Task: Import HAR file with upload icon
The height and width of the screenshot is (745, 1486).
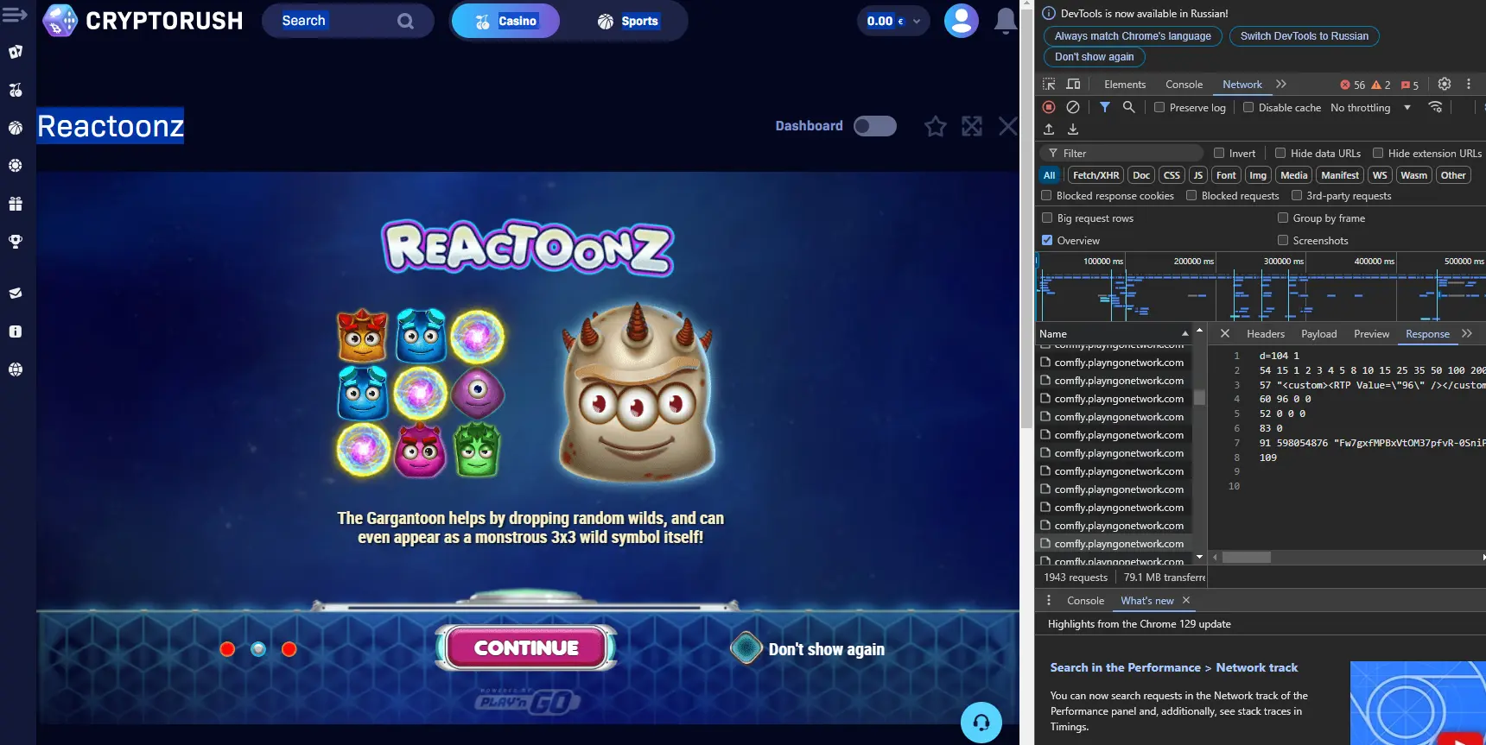Action: [x=1049, y=129]
